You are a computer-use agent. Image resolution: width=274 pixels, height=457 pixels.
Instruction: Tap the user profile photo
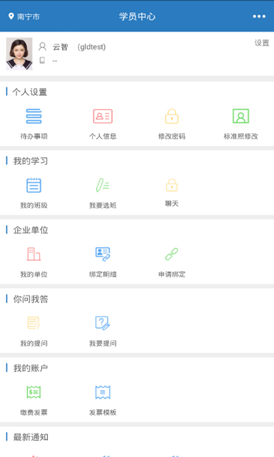click(19, 54)
